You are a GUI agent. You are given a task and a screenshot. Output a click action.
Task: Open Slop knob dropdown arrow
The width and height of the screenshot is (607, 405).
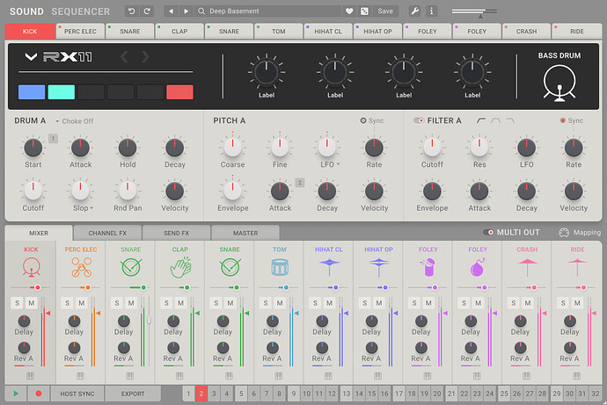tap(91, 208)
